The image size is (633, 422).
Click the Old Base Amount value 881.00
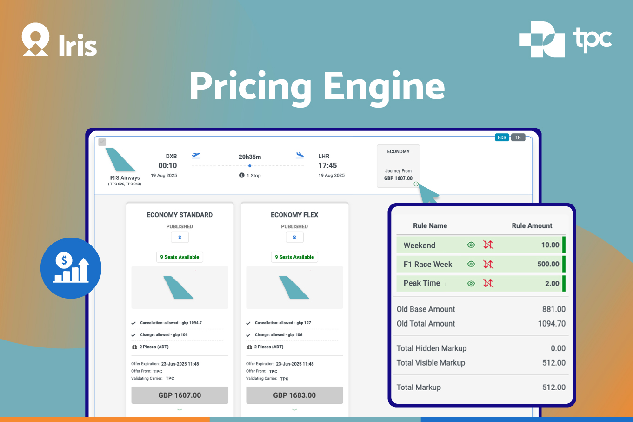pyautogui.click(x=554, y=309)
